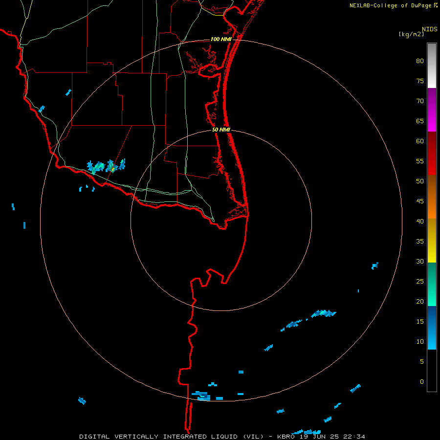
Task: Click the scale value 70
Action: coord(420,101)
